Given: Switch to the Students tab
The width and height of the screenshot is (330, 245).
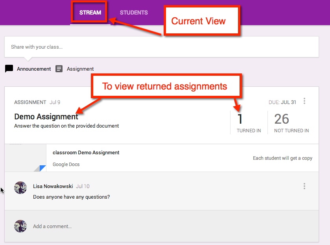Looking at the screenshot, I should 134,13.
